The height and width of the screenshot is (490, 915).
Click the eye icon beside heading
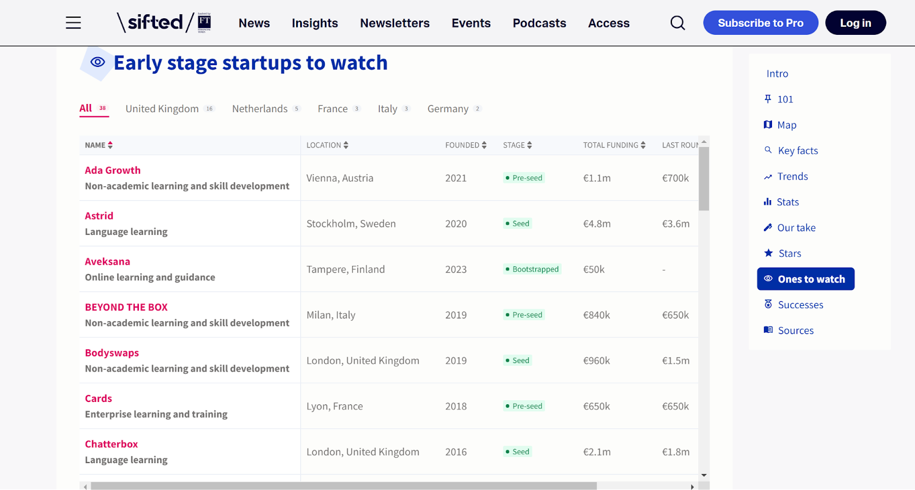coord(98,62)
